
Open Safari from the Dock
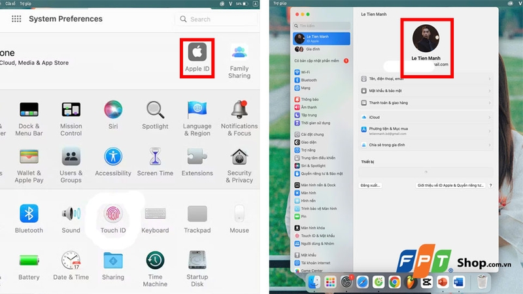click(362, 282)
